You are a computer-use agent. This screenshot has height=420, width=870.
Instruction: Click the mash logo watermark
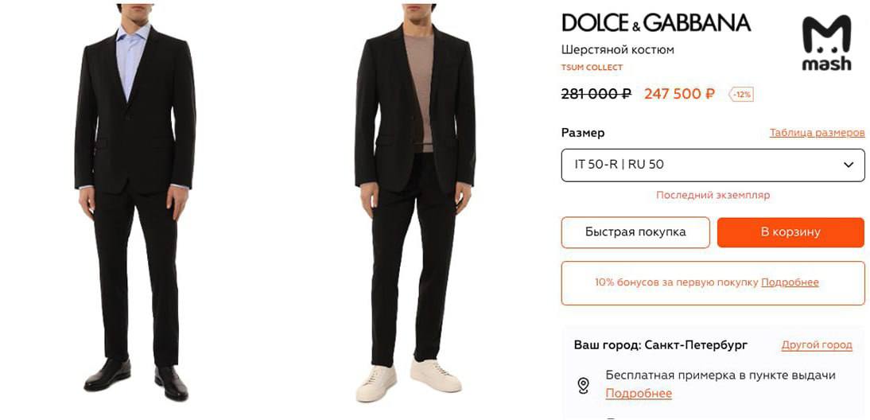click(826, 44)
